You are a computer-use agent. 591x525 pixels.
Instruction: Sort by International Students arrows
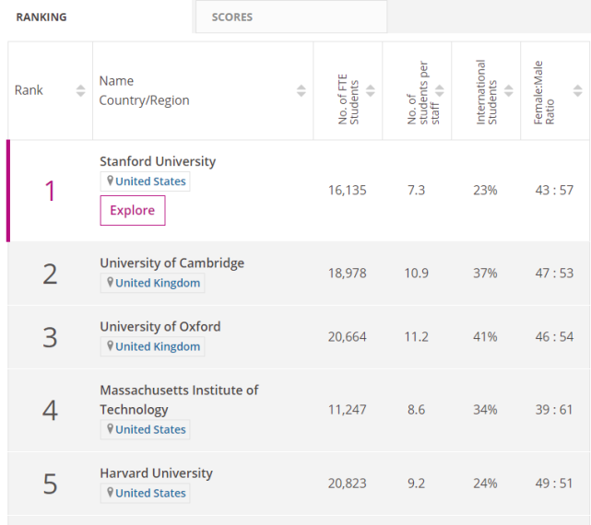[508, 90]
